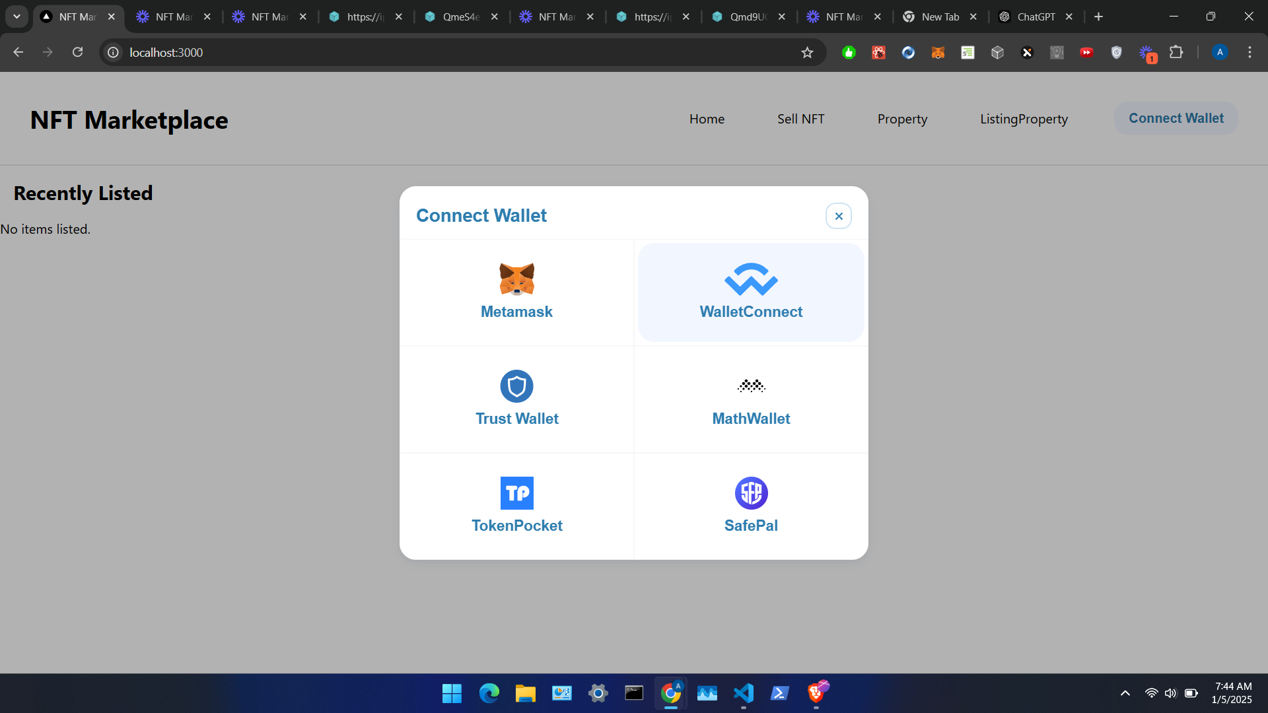
Task: Expand the tab search dropdown arrow
Action: point(17,17)
